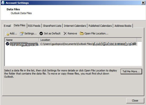The height and width of the screenshot is (105, 146).
Task: Open the Published Calendars tab
Action: tap(100, 26)
